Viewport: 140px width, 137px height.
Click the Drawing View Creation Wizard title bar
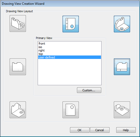coord(70,4)
